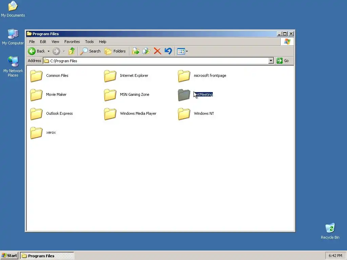Toggle the Folders pane
This screenshot has width=347, height=260.
click(115, 51)
